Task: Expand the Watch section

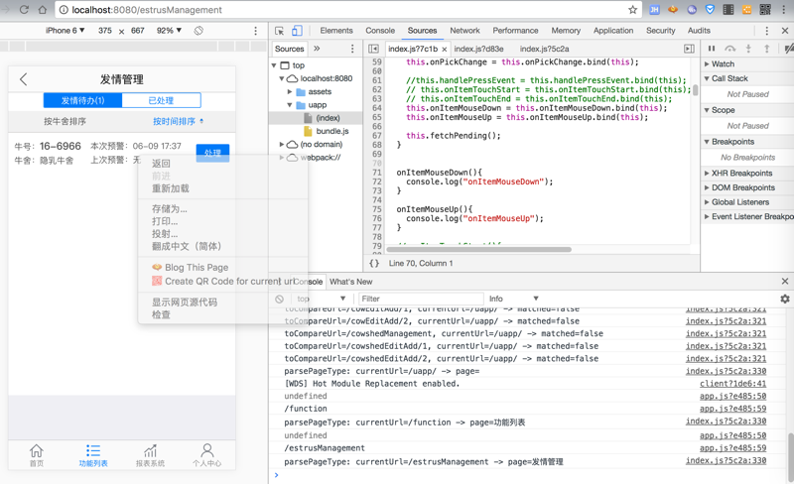Action: pyautogui.click(x=707, y=63)
